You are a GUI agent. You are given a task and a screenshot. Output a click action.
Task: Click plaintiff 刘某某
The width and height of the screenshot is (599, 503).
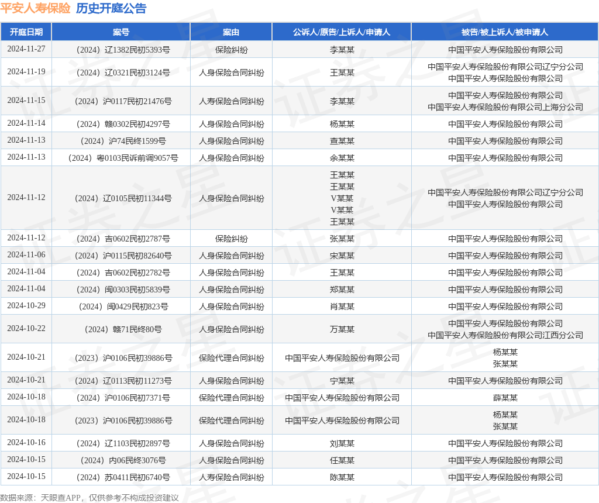(x=342, y=443)
